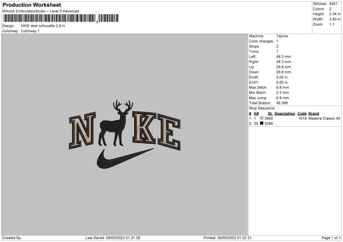
Task: Click the 'Colorway 1' value
Action: click(x=30, y=31)
